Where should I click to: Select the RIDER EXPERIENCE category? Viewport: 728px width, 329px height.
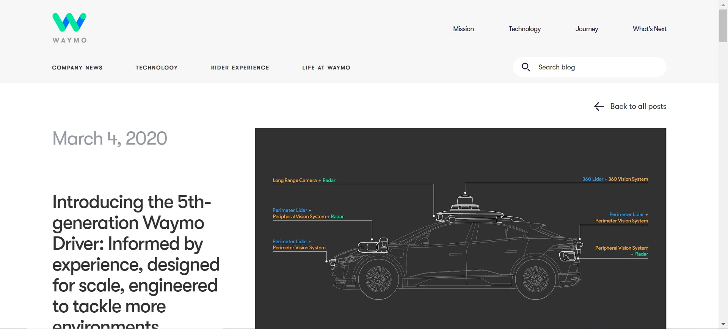[x=240, y=68]
